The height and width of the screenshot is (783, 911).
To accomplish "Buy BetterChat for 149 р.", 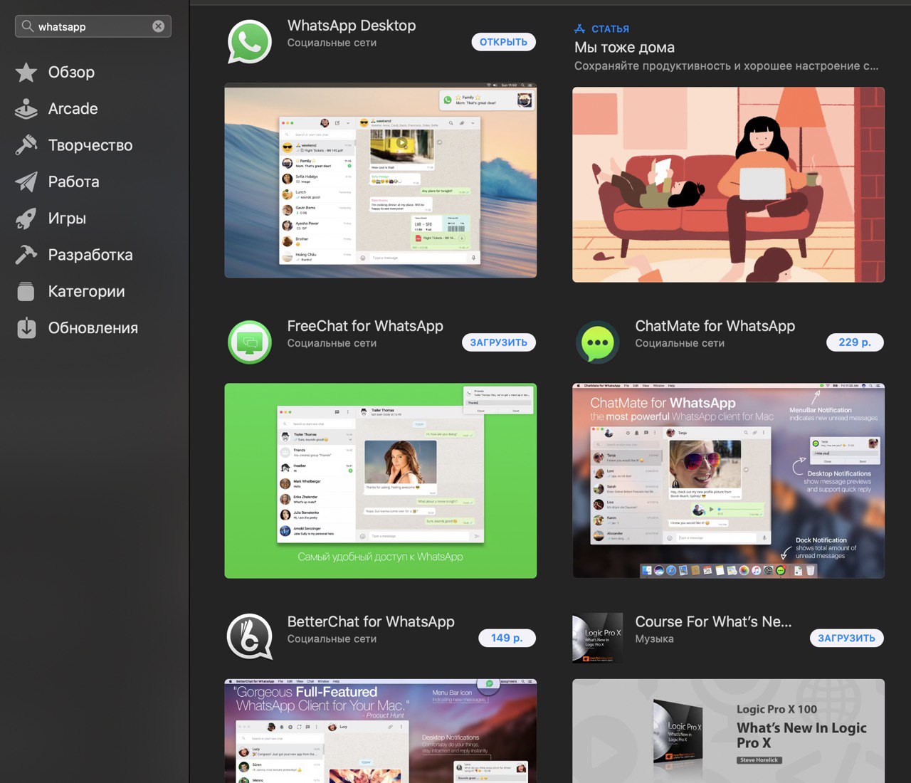I will click(x=507, y=638).
